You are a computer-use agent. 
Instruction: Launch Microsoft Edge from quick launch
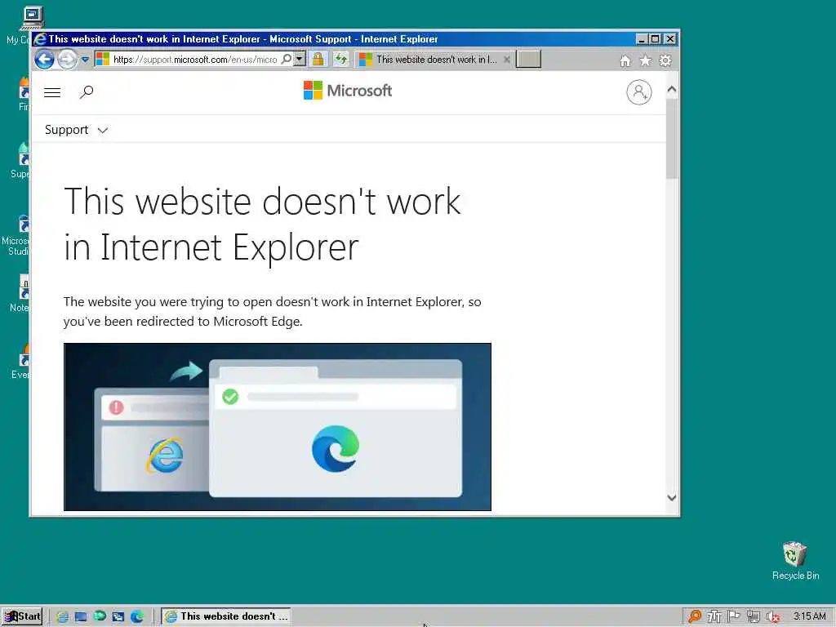coord(137,617)
